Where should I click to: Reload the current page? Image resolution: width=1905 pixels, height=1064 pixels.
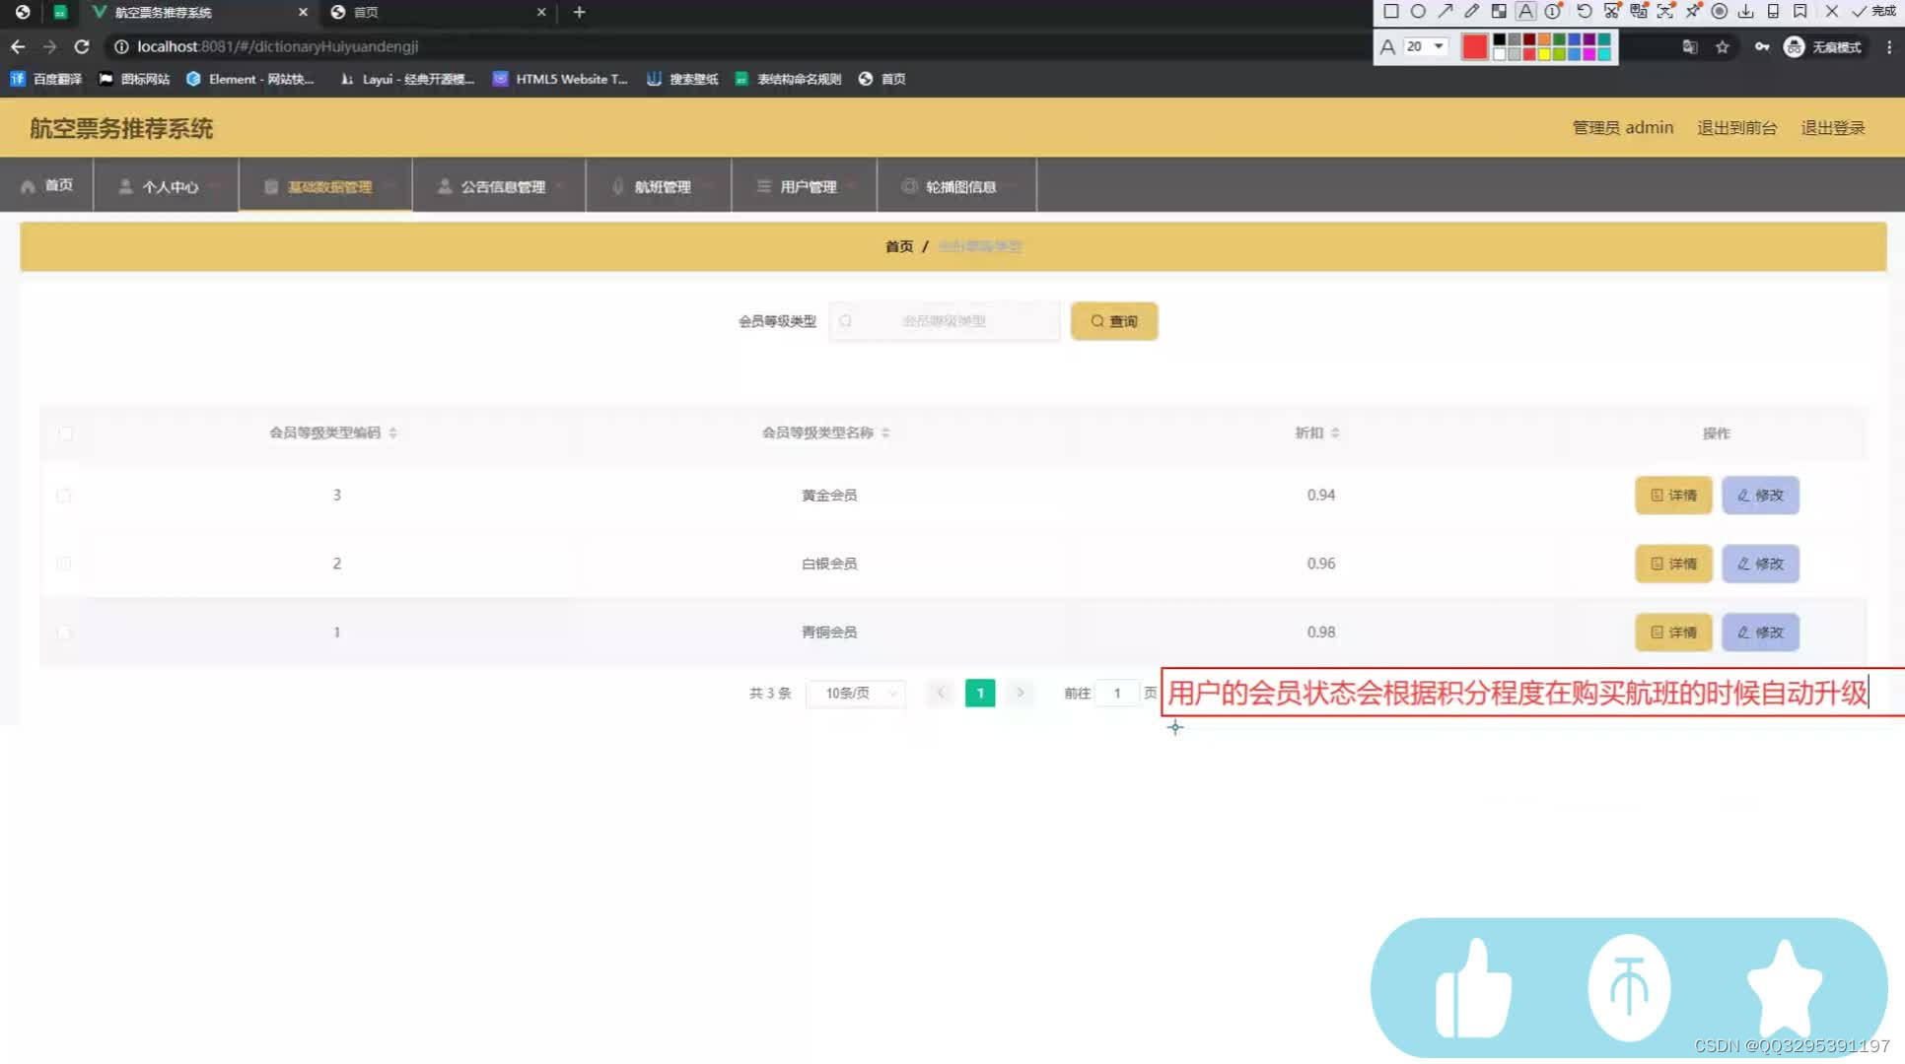82,46
